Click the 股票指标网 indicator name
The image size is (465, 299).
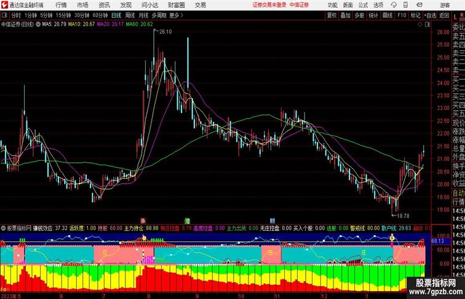coord(19,228)
